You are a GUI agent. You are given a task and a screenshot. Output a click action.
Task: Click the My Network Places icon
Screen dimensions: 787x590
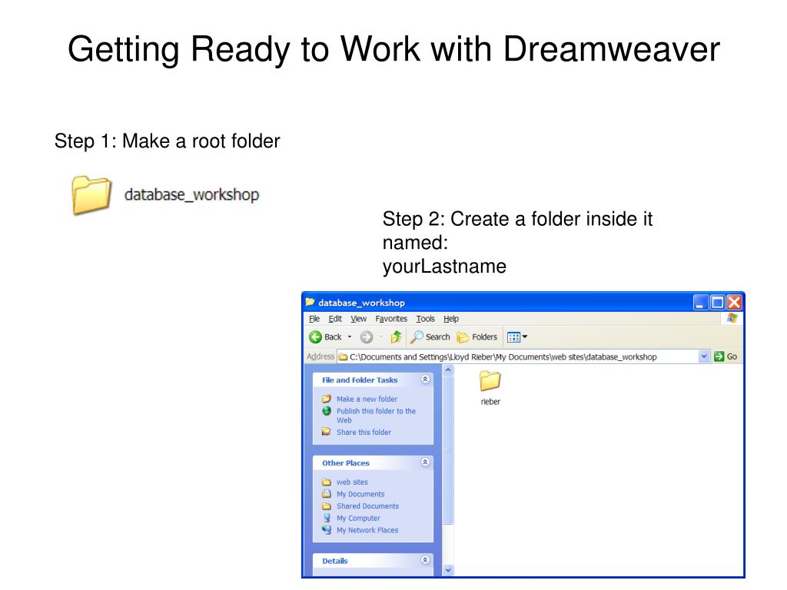coord(327,530)
